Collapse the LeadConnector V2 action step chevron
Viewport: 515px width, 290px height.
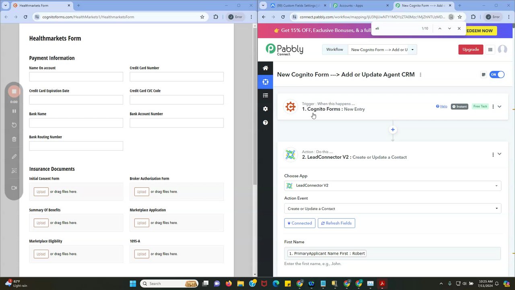point(499,154)
